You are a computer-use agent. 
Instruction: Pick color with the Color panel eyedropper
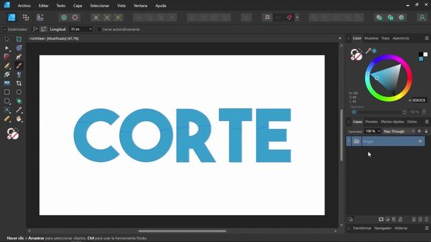click(368, 51)
